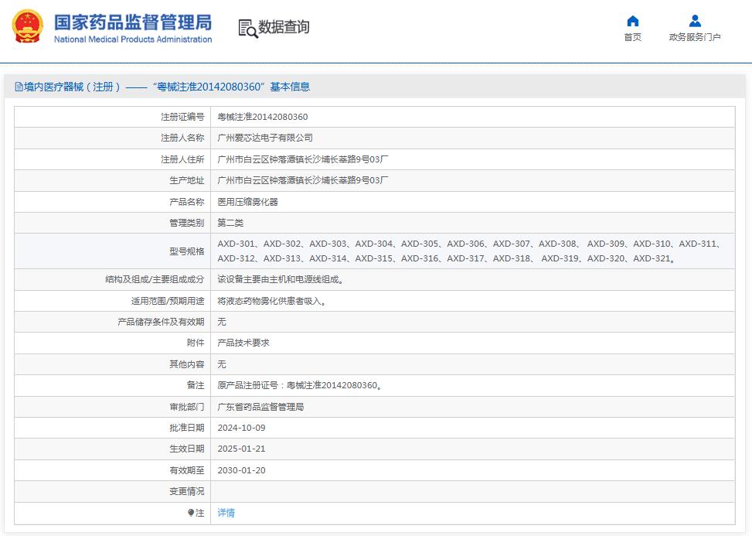Click approval date 2024-10-09

(x=240, y=428)
